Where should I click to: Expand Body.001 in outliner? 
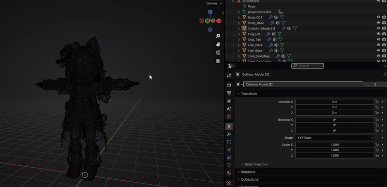[x=238, y=17]
